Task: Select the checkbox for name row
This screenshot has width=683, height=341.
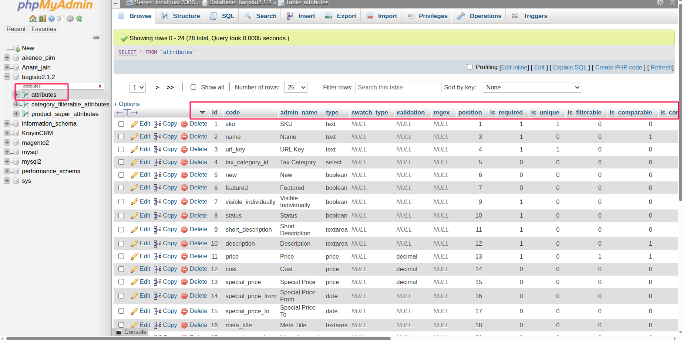Action: point(121,137)
